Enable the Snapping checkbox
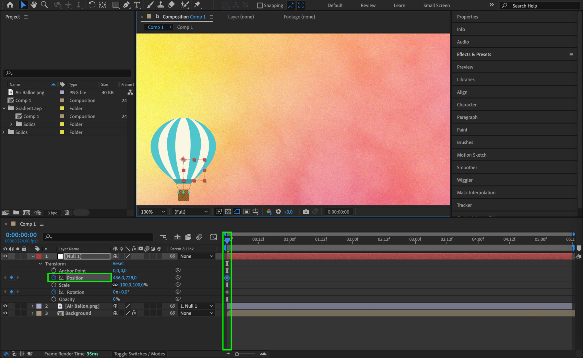This screenshot has width=583, height=358. [260, 6]
